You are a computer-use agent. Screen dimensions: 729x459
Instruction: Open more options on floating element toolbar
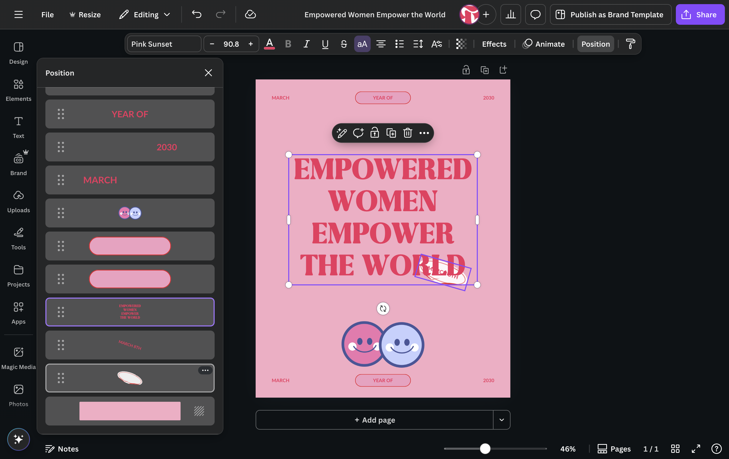point(424,133)
